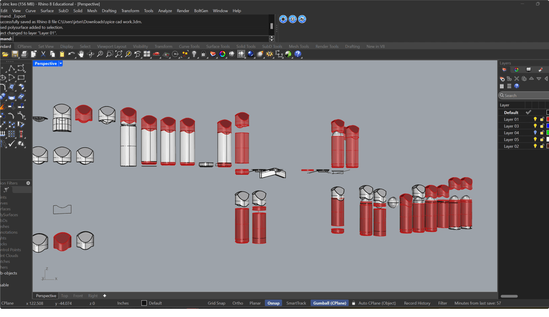Click the Undo arrow icon

click(71, 54)
